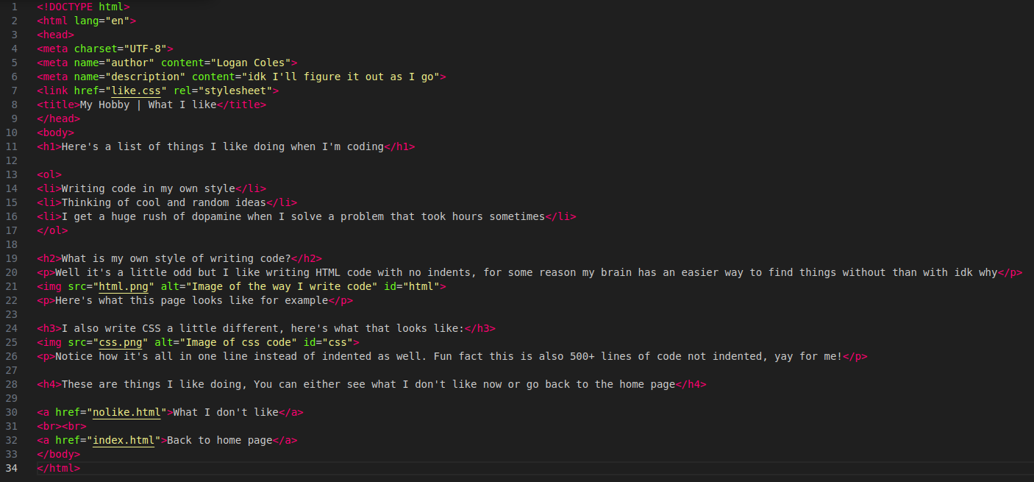Viewport: 1034px width, 482px height.
Task: Click the underlined css.png image source link
Action: point(121,341)
